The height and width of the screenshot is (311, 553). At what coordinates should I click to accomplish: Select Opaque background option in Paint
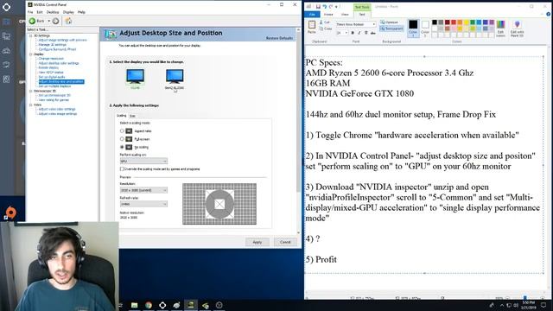(x=389, y=22)
